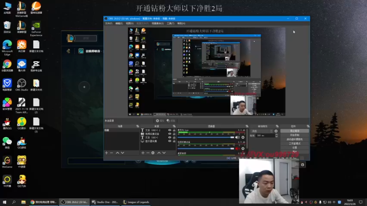Open 微信 WeChat desktop icon
This screenshot has width=367, height=206.
click(7, 142)
